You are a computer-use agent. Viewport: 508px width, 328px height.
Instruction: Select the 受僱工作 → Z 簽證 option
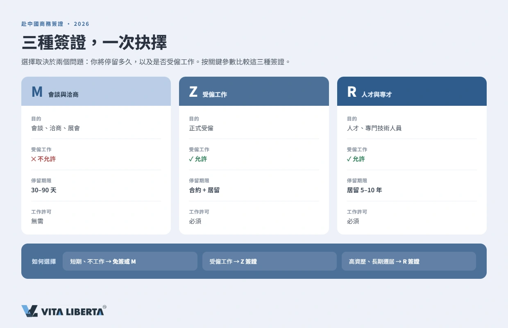[x=270, y=261]
